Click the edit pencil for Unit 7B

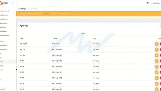[x=156, y=84]
